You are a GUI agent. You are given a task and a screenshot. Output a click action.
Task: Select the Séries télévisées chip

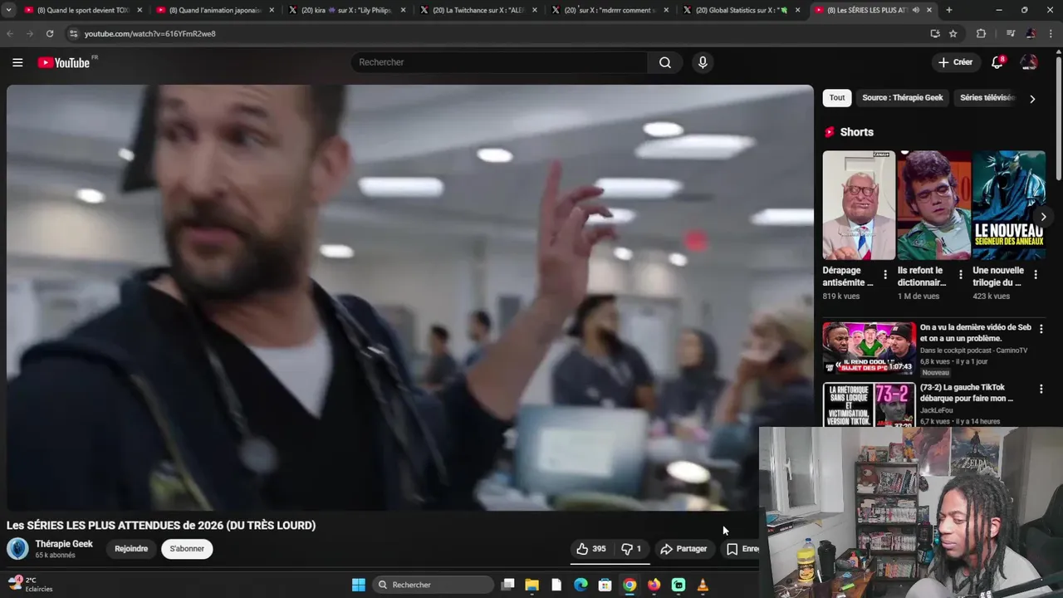point(987,98)
